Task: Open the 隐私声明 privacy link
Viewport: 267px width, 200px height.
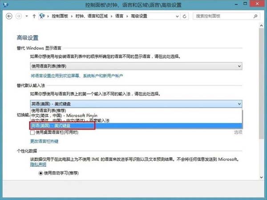Action: tap(38, 164)
